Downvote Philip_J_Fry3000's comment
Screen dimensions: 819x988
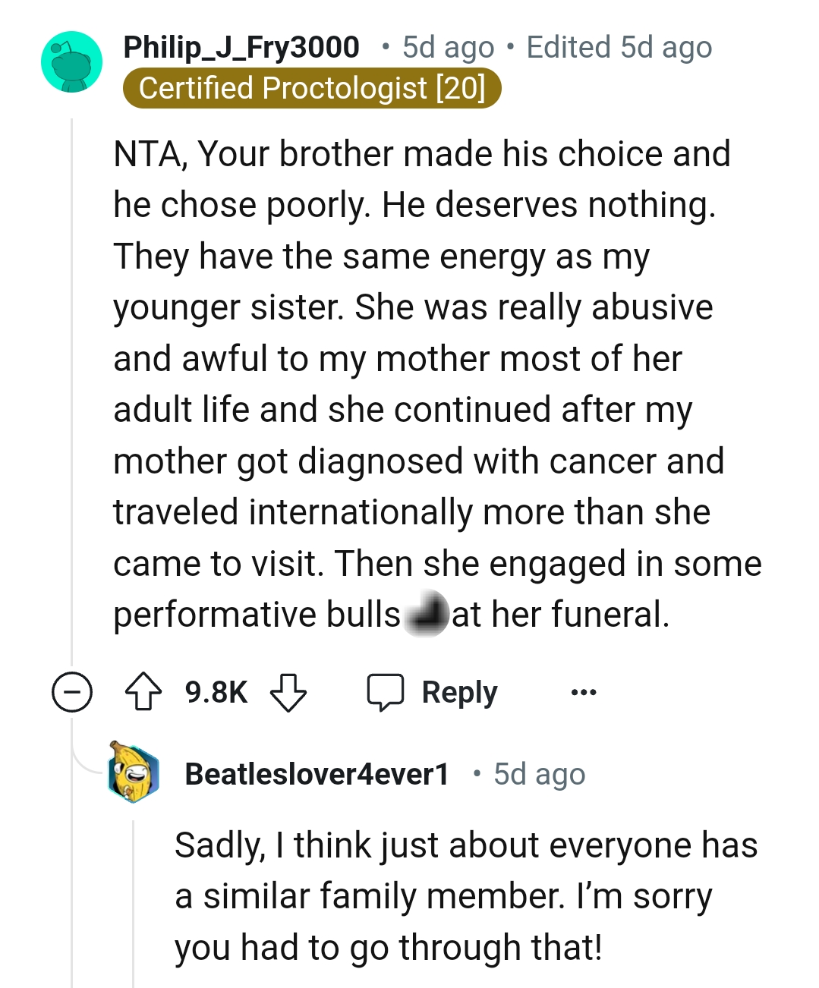289,693
